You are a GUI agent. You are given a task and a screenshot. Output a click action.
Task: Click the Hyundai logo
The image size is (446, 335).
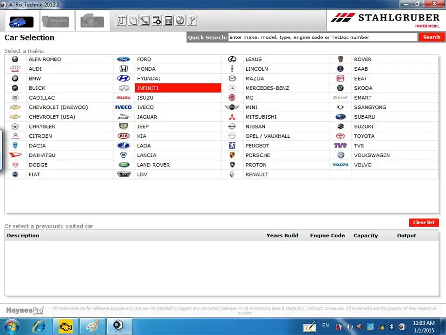coord(124,78)
